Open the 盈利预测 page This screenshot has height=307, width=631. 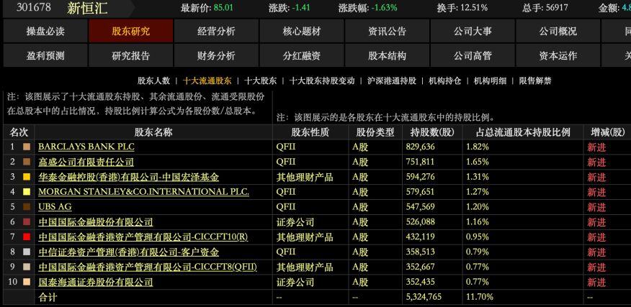pos(45,56)
